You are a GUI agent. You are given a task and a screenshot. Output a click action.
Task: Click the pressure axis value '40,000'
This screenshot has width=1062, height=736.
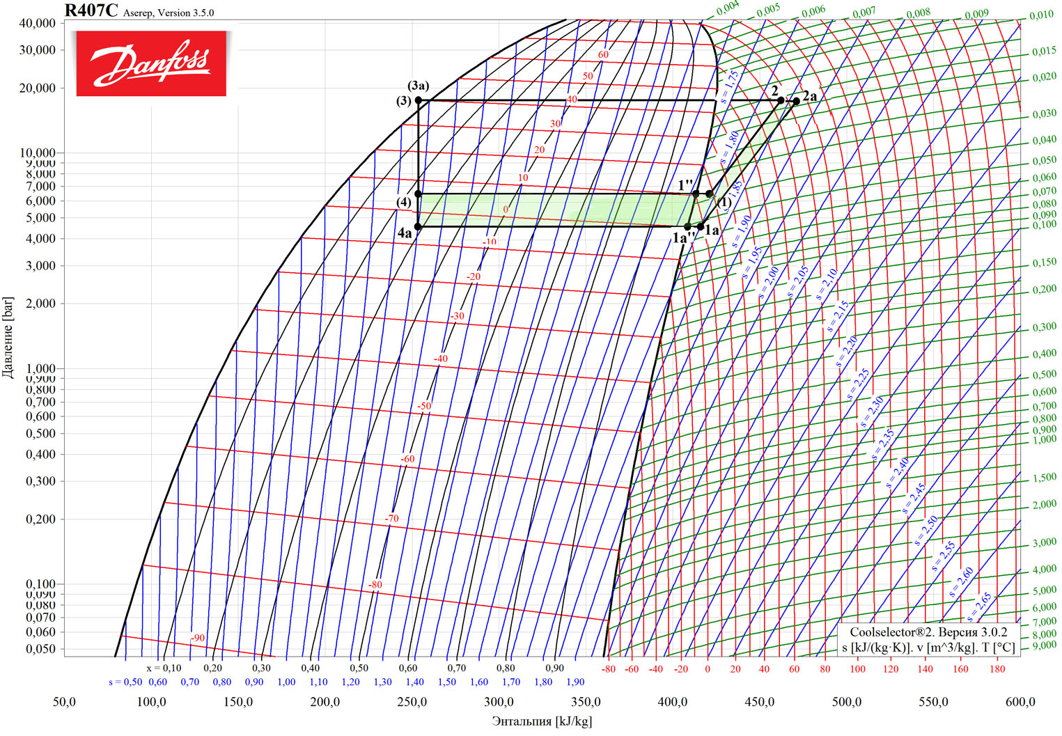point(38,23)
